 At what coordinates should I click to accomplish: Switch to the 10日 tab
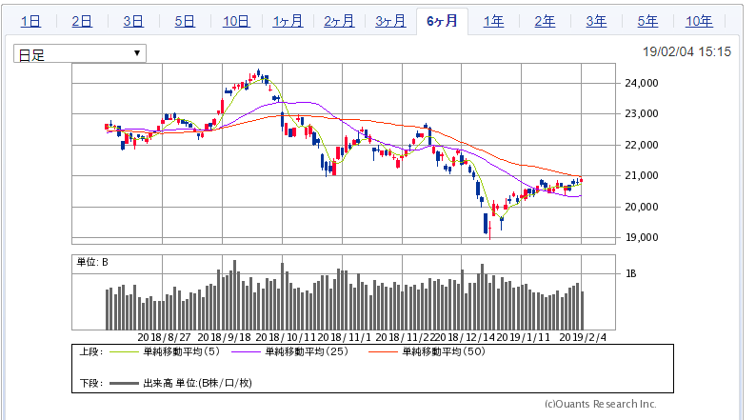tap(236, 21)
